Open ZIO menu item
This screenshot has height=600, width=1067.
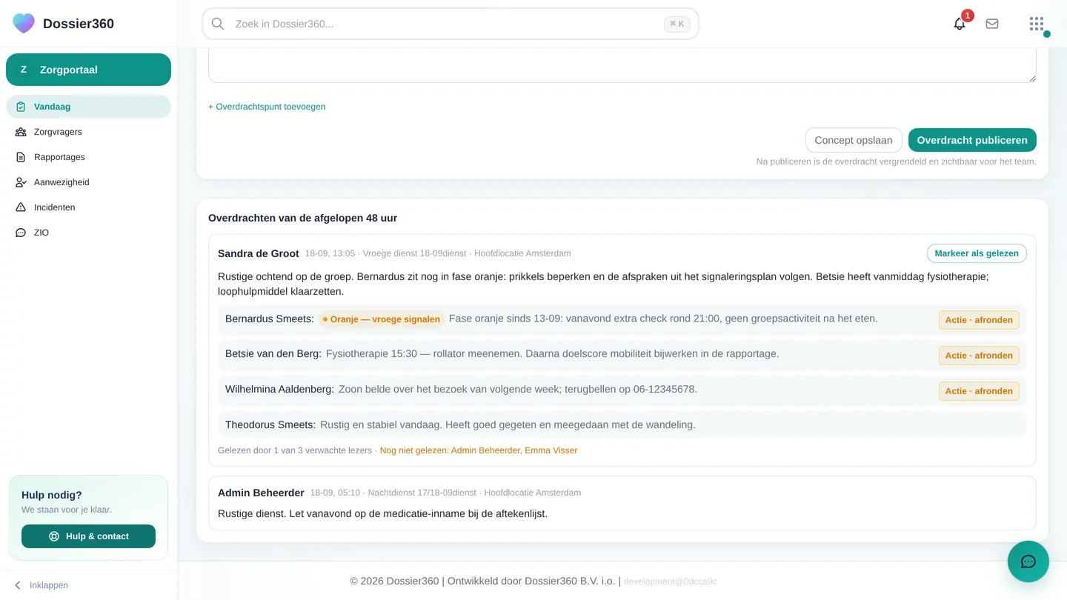(x=88, y=233)
